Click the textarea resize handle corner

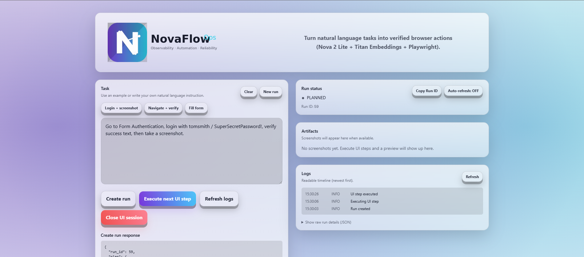[x=281, y=182]
